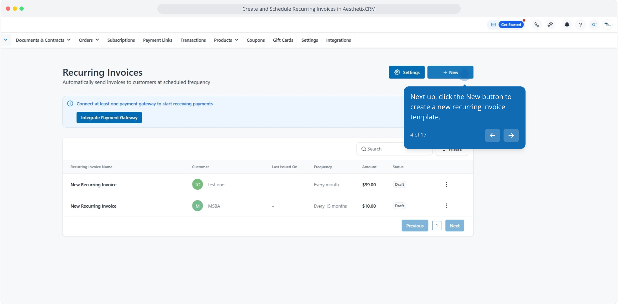This screenshot has width=618, height=304.
Task: Open three-dot menu for MSBA row
Action: pos(446,206)
